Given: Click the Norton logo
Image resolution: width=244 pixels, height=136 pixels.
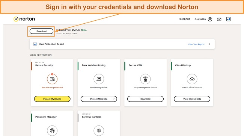Looking at the screenshot, I should pyautogui.click(x=24, y=19).
